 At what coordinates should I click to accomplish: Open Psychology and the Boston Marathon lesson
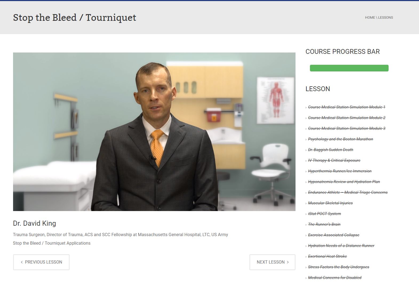341,139
